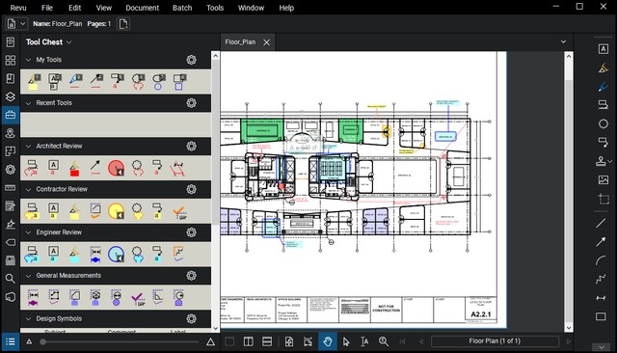Activate the Select Text tool in bottom bar
The height and width of the screenshot is (353, 617).
[x=364, y=341]
